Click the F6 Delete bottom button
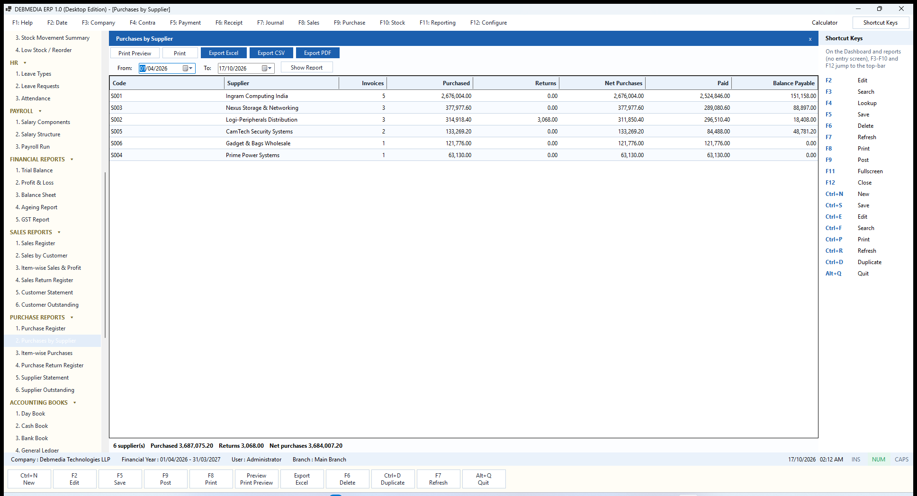Image resolution: width=917 pixels, height=496 pixels. coord(347,479)
